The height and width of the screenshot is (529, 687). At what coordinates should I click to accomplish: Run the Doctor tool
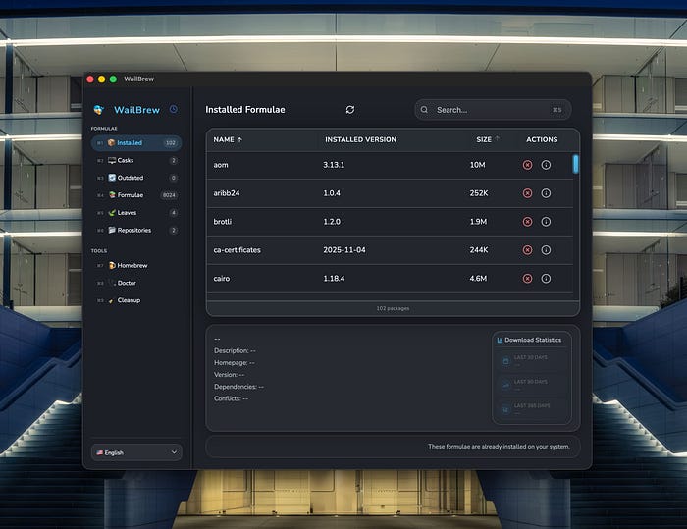tap(136, 283)
